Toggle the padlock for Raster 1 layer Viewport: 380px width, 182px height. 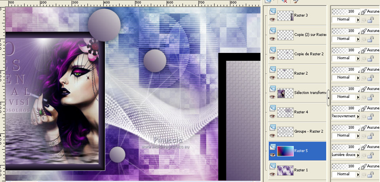[x=370, y=175]
